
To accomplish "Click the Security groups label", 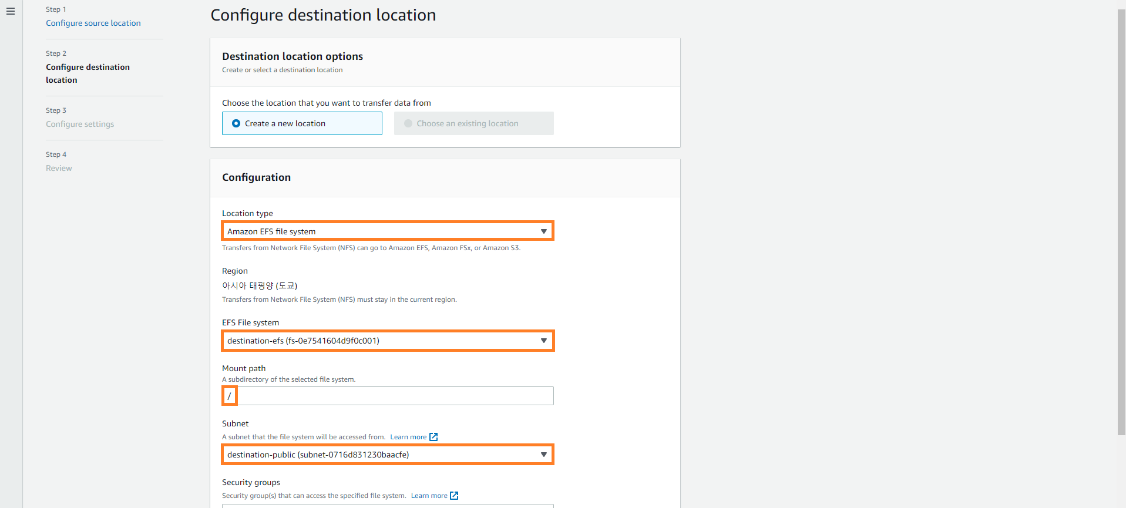I will click(251, 482).
